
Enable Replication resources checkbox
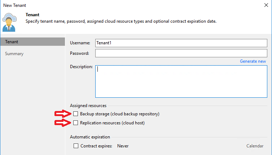click(75, 123)
